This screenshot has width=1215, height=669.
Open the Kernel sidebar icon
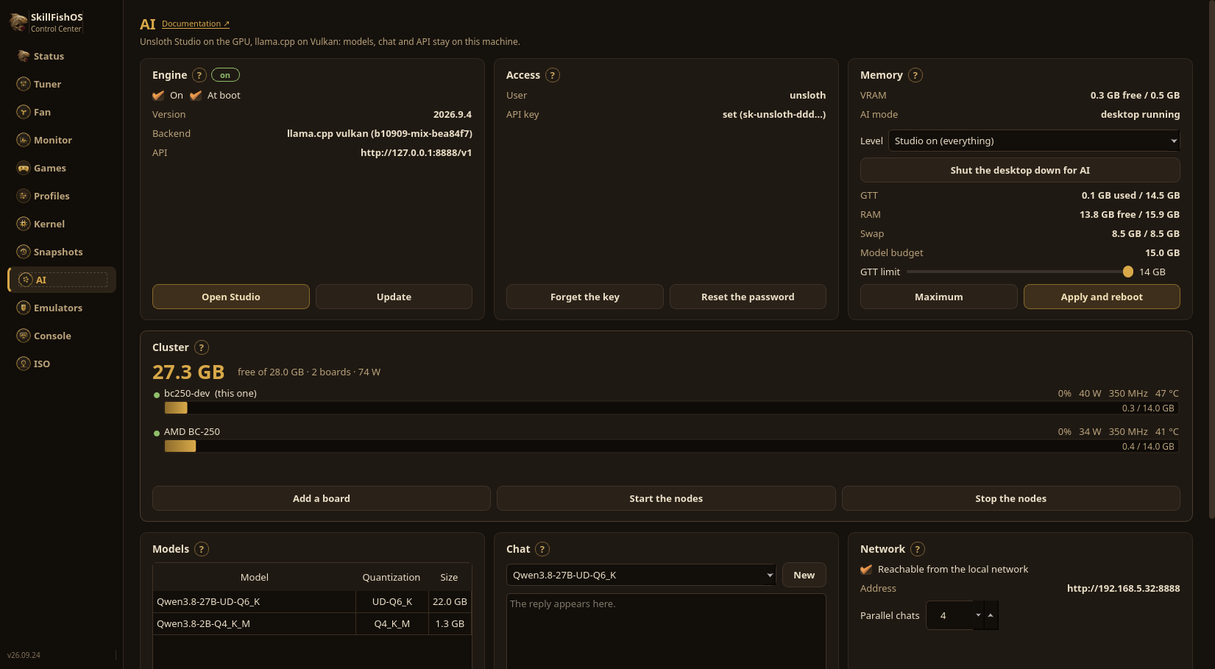pyautogui.click(x=24, y=224)
